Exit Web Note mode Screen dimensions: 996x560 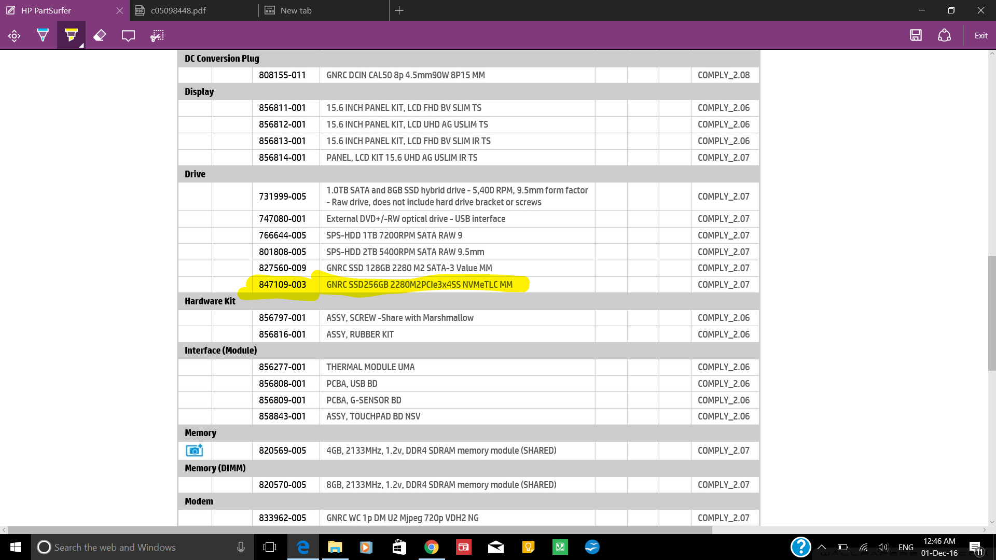click(980, 35)
